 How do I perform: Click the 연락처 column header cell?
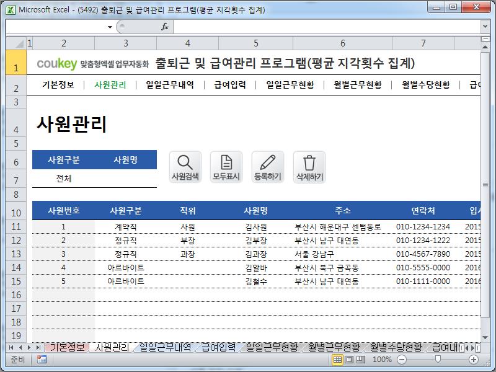(x=423, y=211)
